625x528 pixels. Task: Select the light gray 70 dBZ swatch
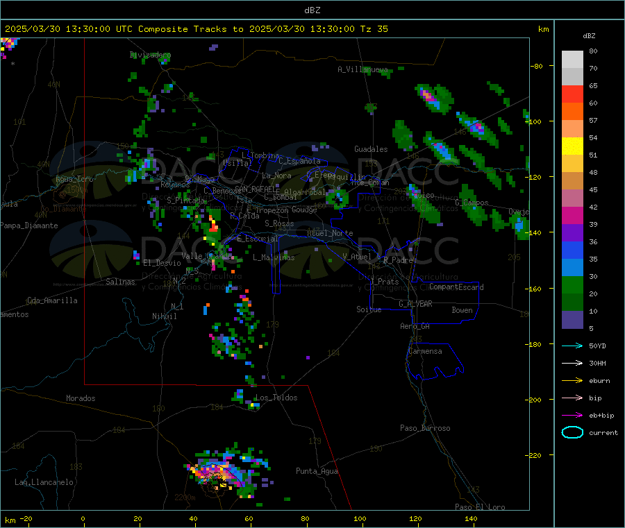pyautogui.click(x=572, y=60)
